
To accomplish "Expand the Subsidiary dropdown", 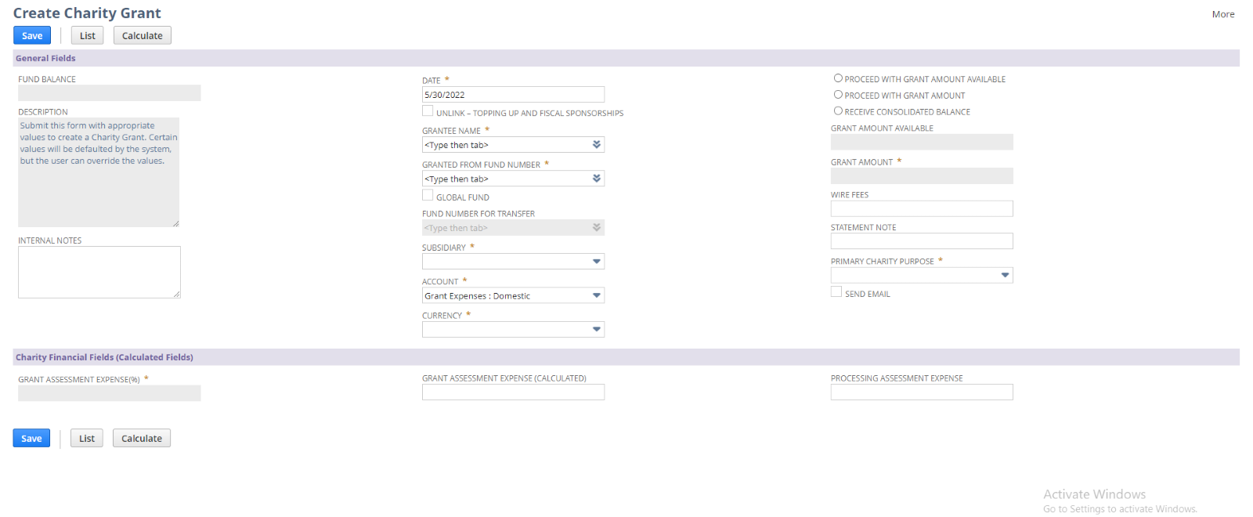I will pyautogui.click(x=597, y=262).
